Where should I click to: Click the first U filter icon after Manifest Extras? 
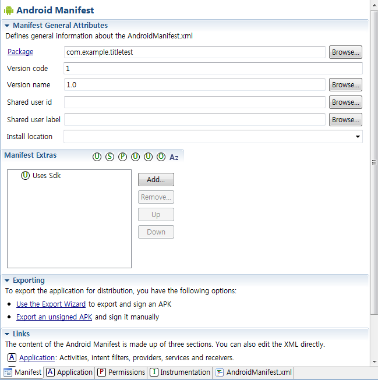pos(97,157)
